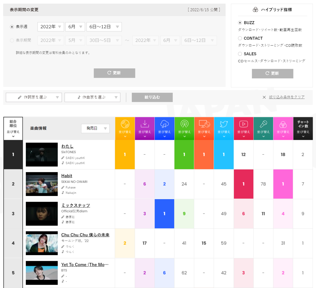Click composer Nakajin under Habit
316x288 pixels.
71,193
